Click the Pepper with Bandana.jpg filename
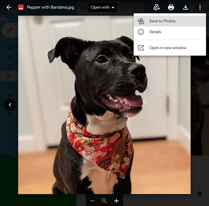This screenshot has width=209, height=206. coord(50,7)
